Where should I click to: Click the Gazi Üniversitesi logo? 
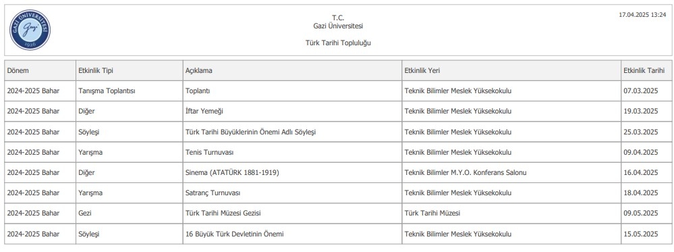coord(30,30)
